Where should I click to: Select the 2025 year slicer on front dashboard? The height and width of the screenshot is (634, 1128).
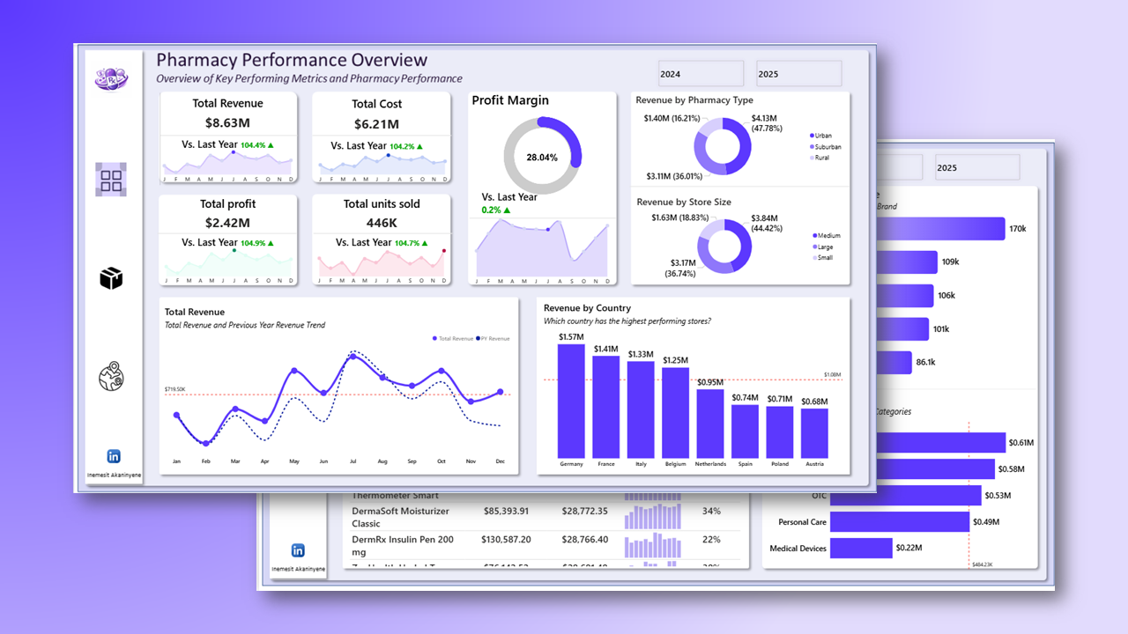click(x=799, y=74)
